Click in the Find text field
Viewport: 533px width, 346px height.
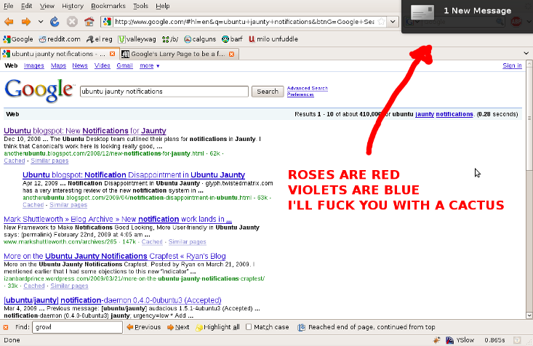(76, 327)
